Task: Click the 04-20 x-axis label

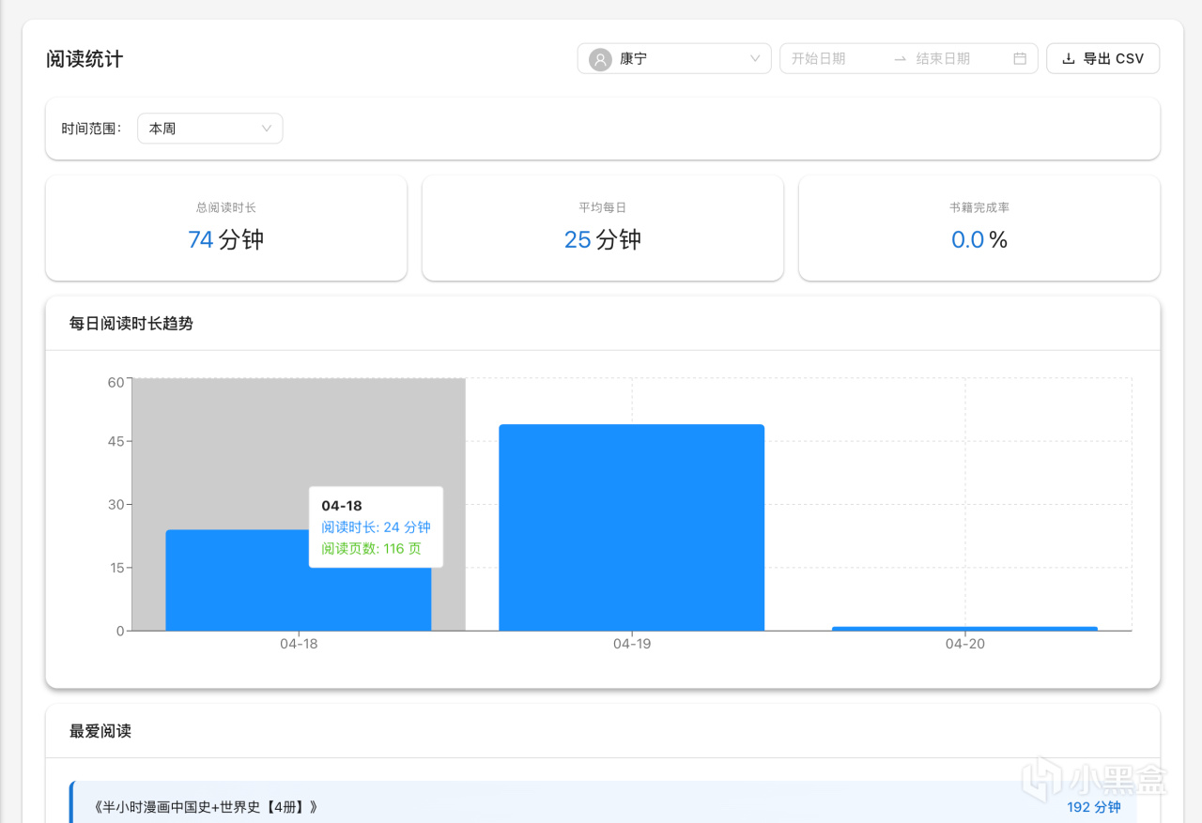Action: 964,645
